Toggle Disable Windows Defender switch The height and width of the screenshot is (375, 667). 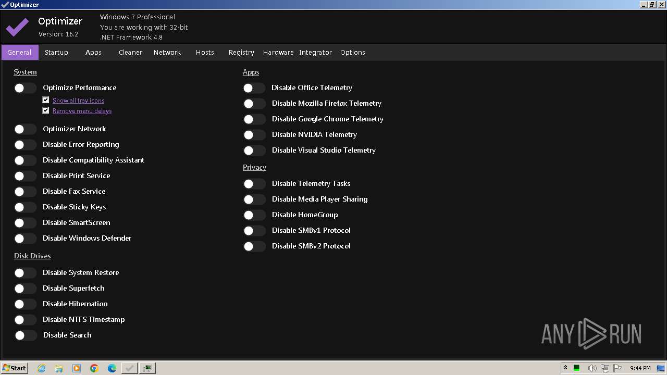coord(25,239)
